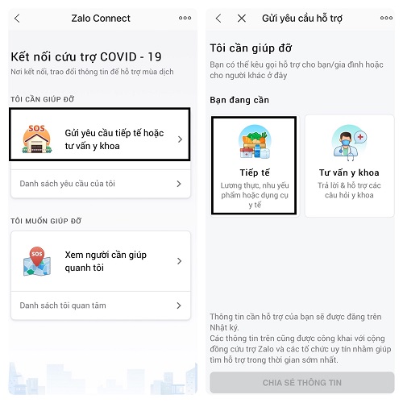
Task: Select the Tiếp tế option card
Action: (254, 165)
